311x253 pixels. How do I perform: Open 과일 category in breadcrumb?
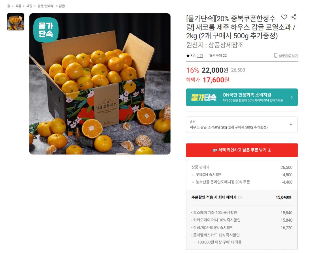coord(29,6)
